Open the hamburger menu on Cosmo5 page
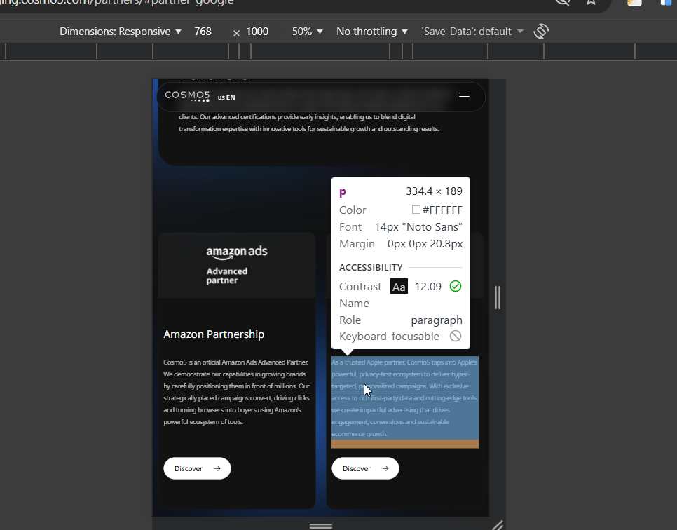 point(464,96)
